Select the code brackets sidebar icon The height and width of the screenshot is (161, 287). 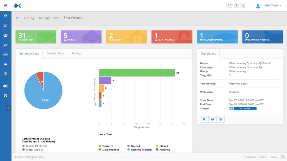[5, 54]
